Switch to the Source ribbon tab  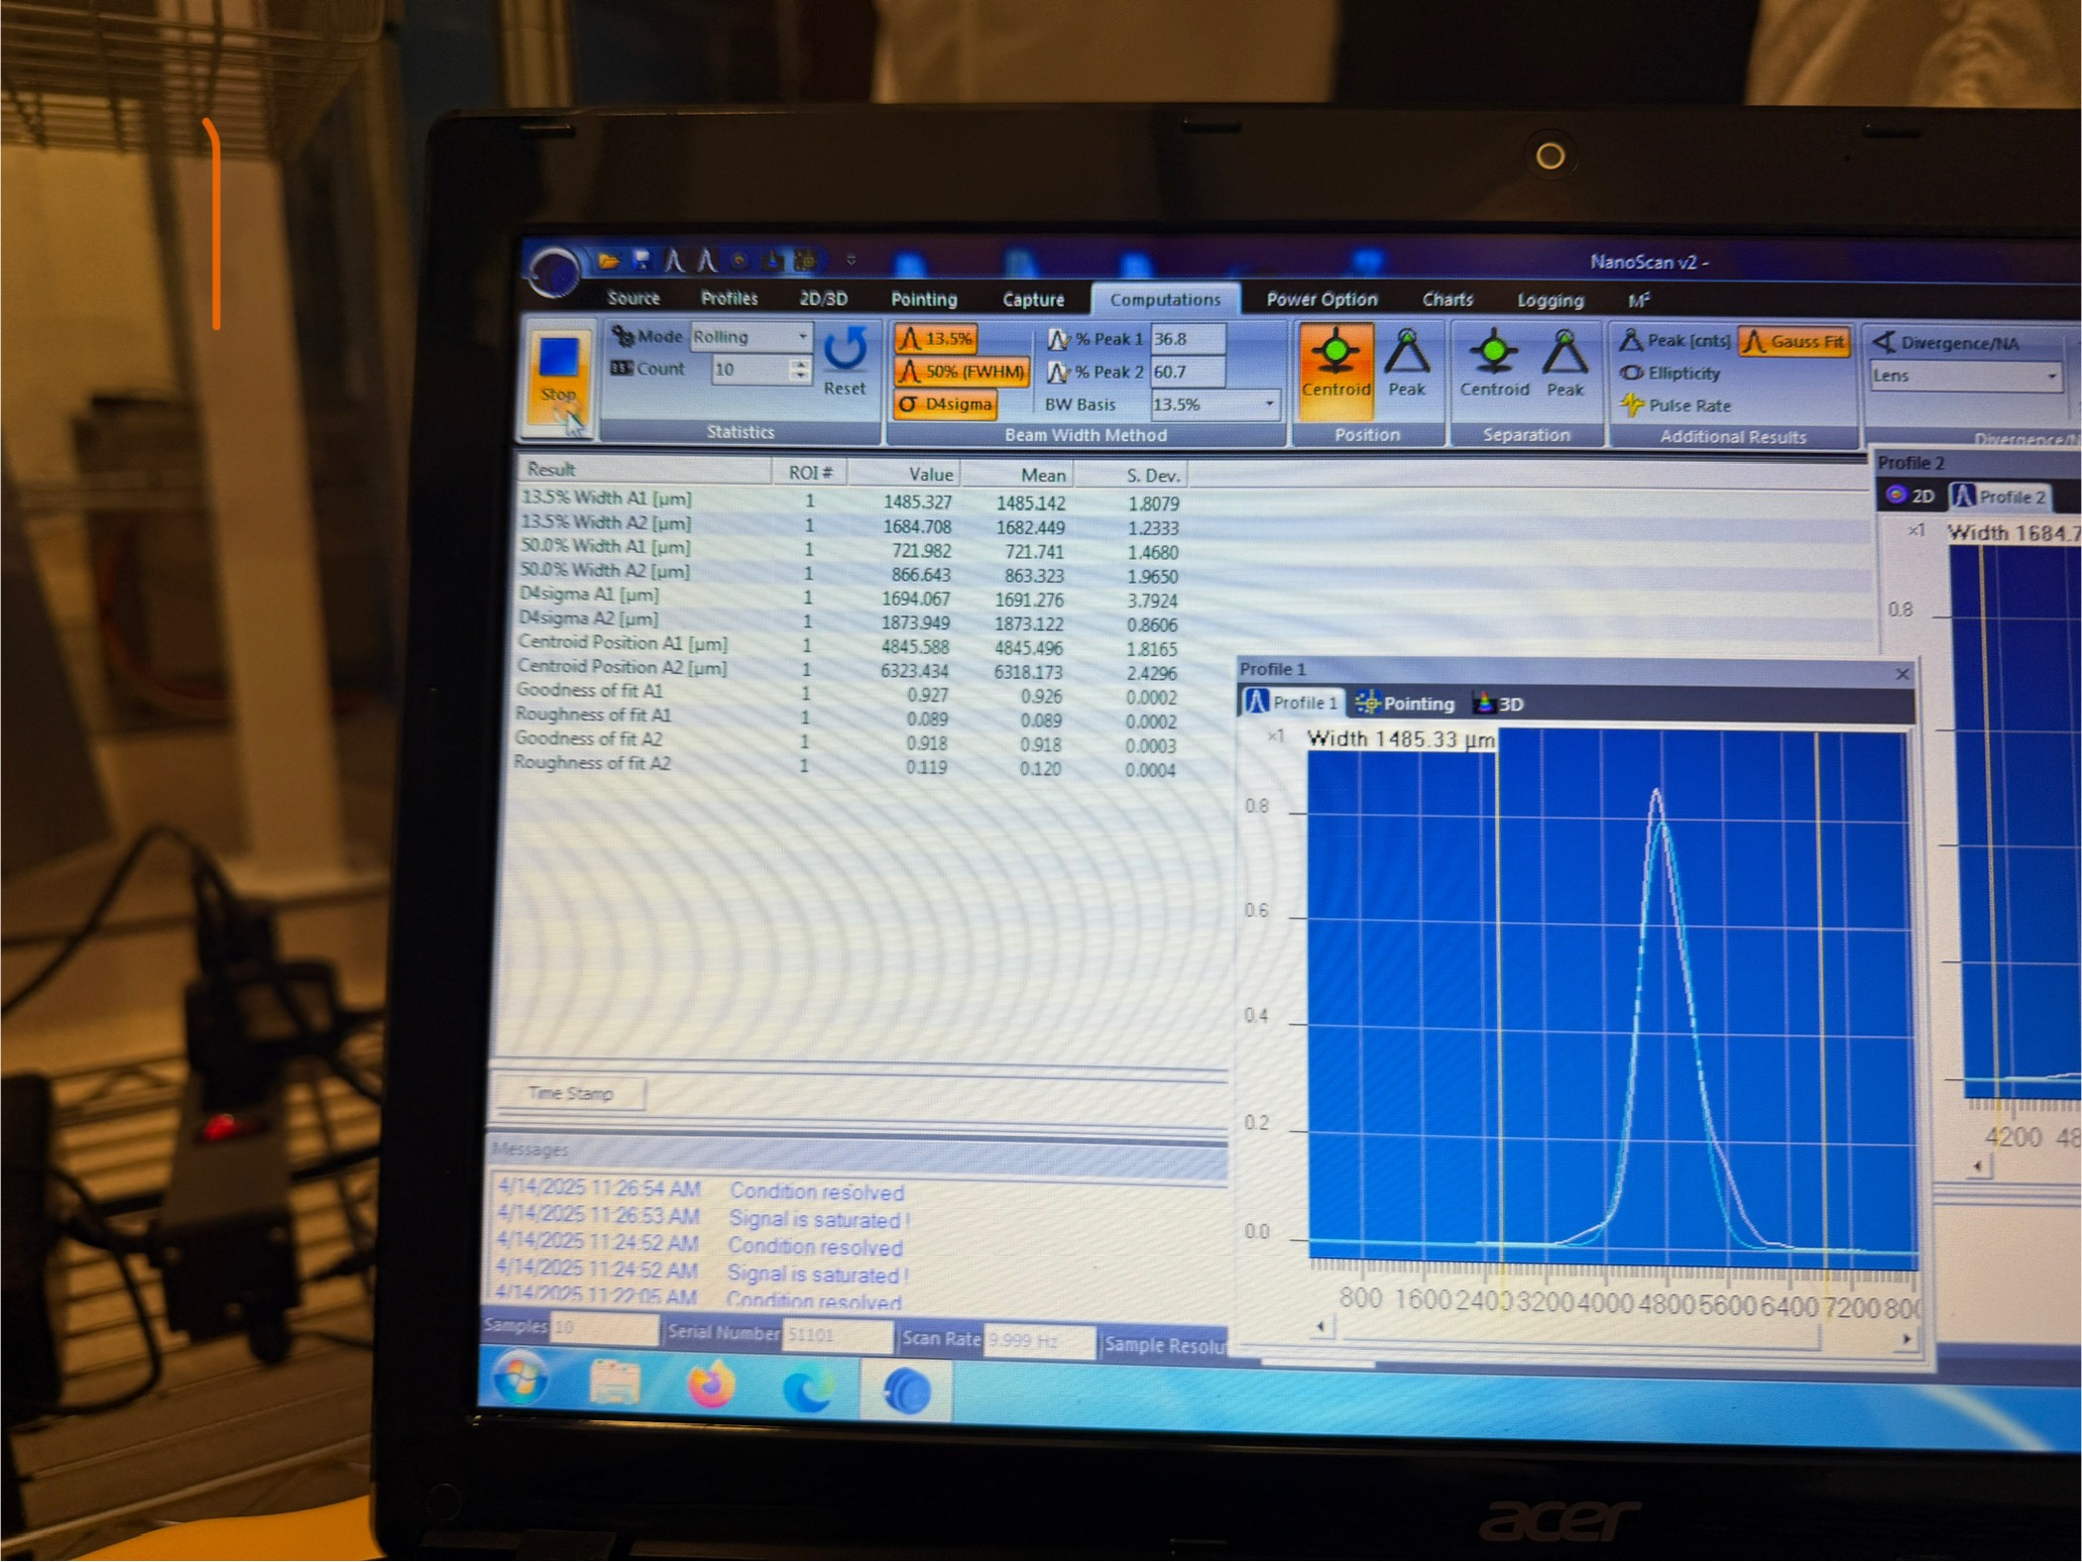(x=634, y=297)
